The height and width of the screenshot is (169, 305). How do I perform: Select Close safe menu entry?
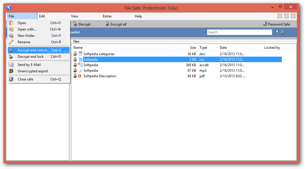[39, 79]
